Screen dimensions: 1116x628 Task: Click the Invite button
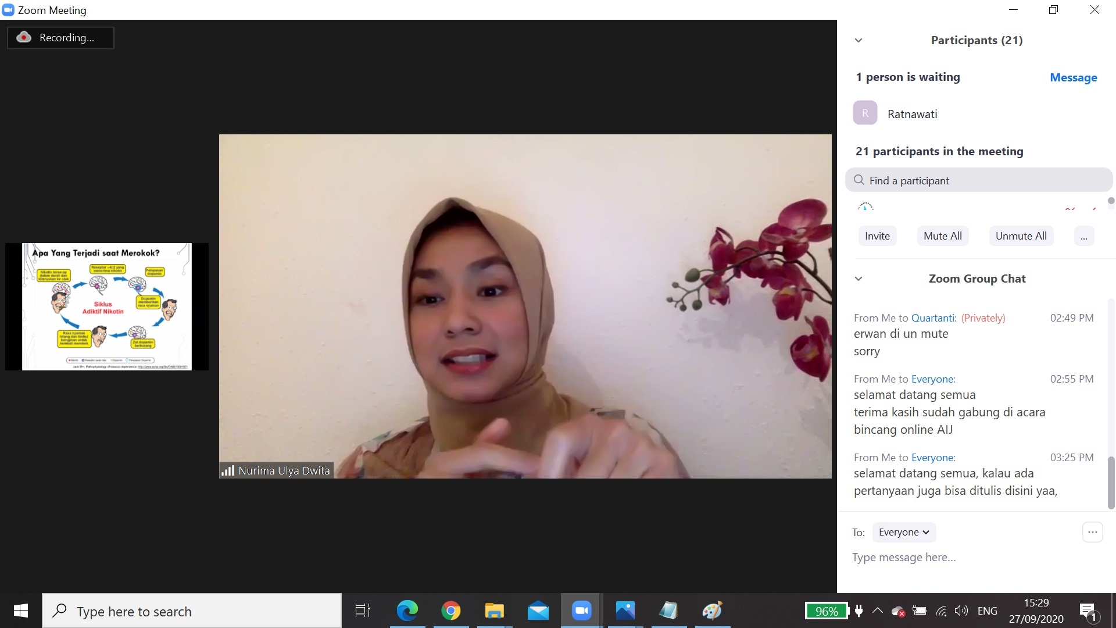(877, 236)
